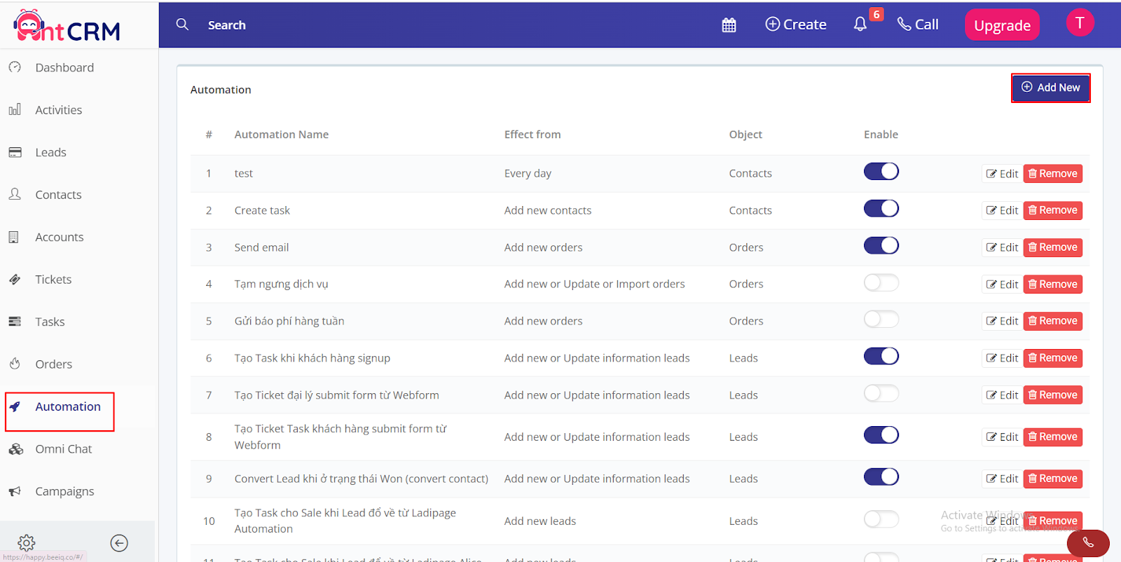The height and width of the screenshot is (562, 1121).
Task: Click the AntCRM logo
Action: tap(67, 26)
